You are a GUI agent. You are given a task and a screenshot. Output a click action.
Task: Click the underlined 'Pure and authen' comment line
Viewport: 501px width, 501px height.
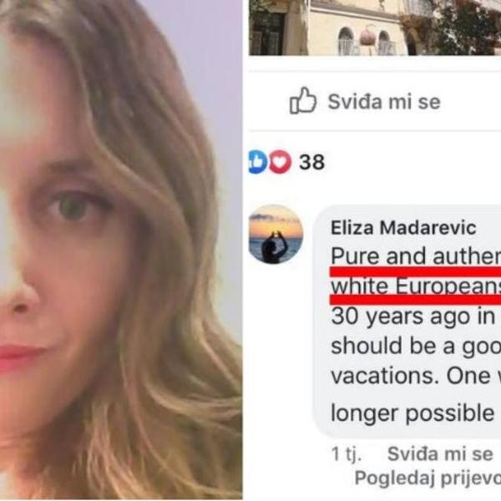(x=416, y=256)
